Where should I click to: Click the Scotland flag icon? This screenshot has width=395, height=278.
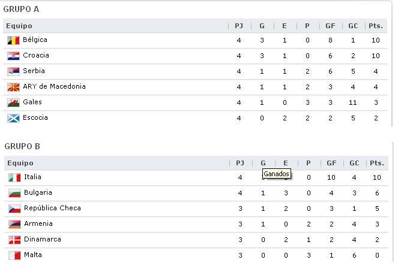[13, 118]
